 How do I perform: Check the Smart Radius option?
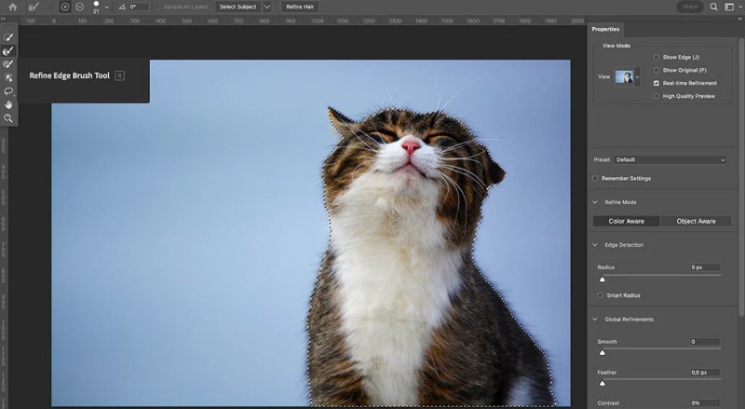[601, 295]
